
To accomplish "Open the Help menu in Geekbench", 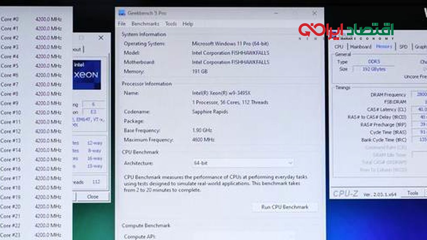I will click(x=188, y=24).
